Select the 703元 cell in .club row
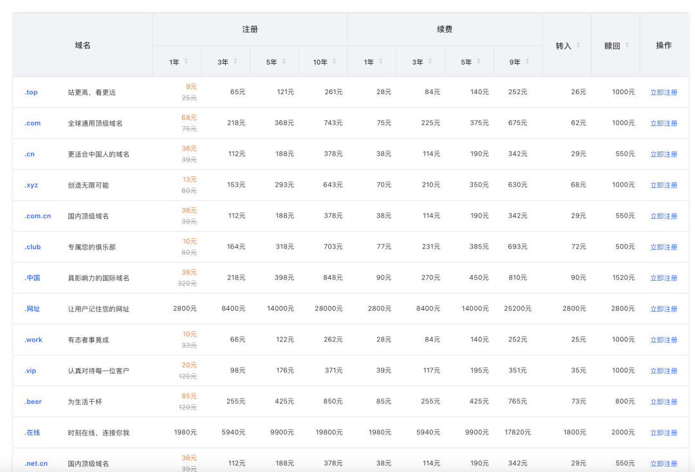The image size is (695, 472). pos(333,246)
